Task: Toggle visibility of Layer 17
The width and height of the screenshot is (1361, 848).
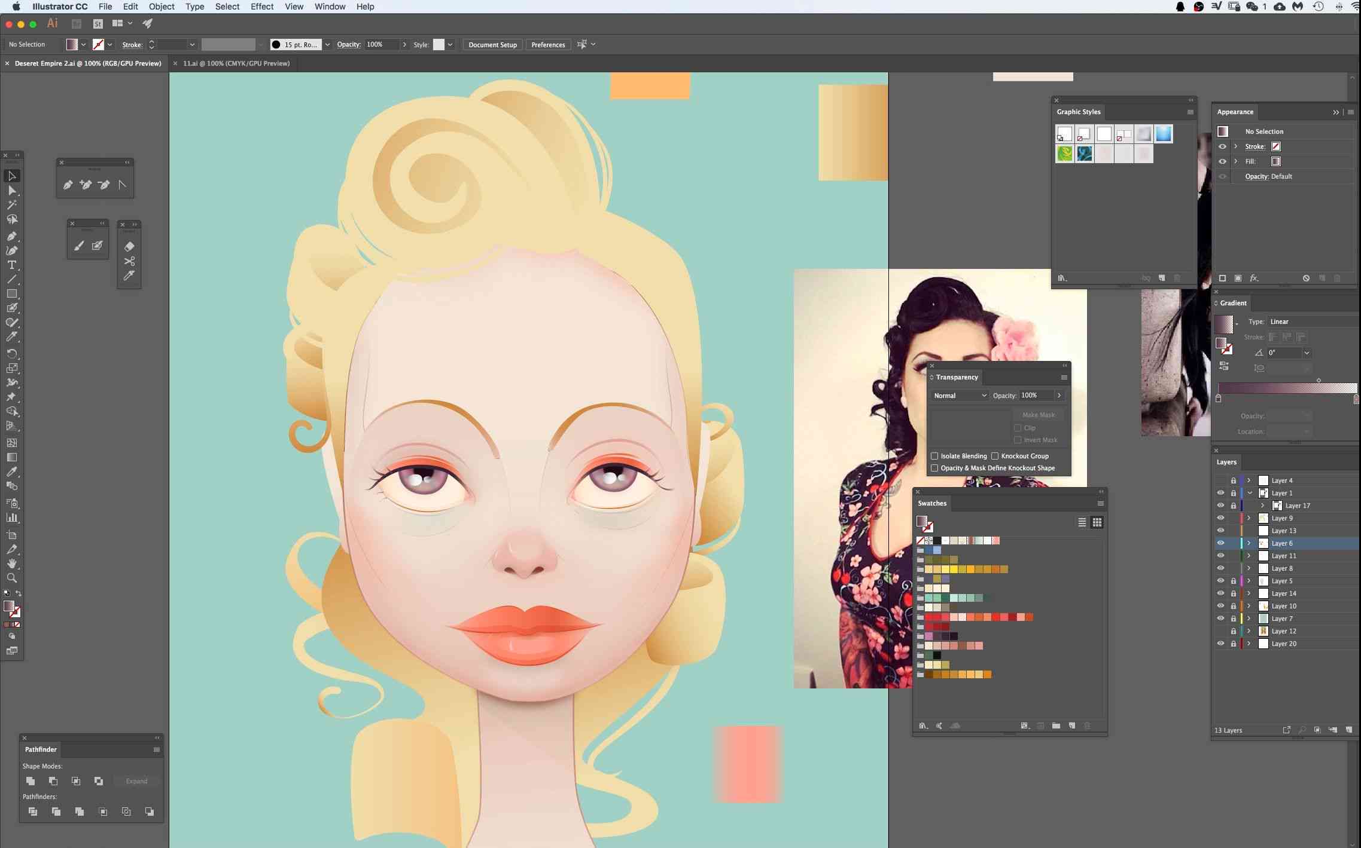Action: [x=1220, y=505]
